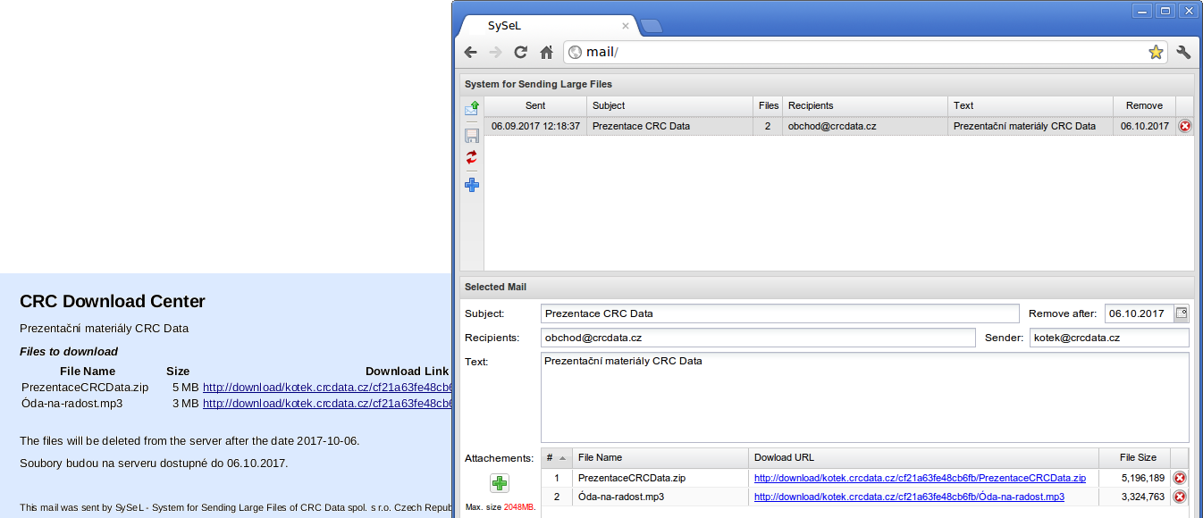This screenshot has height=518, width=1203.
Task: Open the Óda-na-radost.mp3 download URL
Action: point(909,497)
